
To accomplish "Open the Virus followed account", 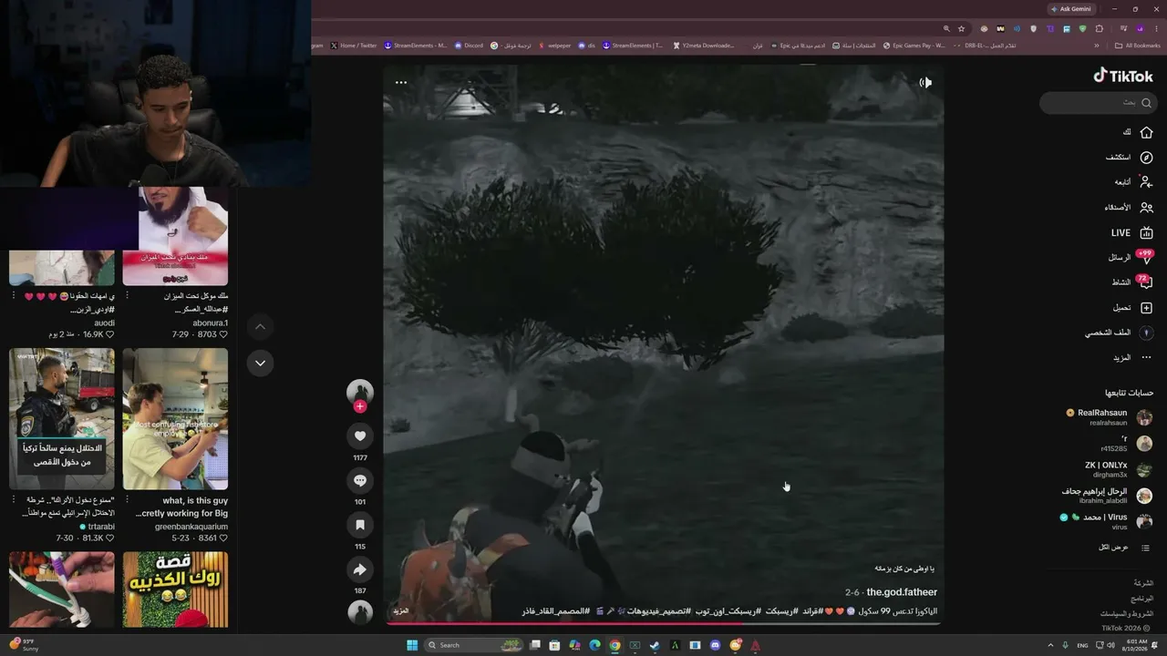I will click(x=1107, y=521).
